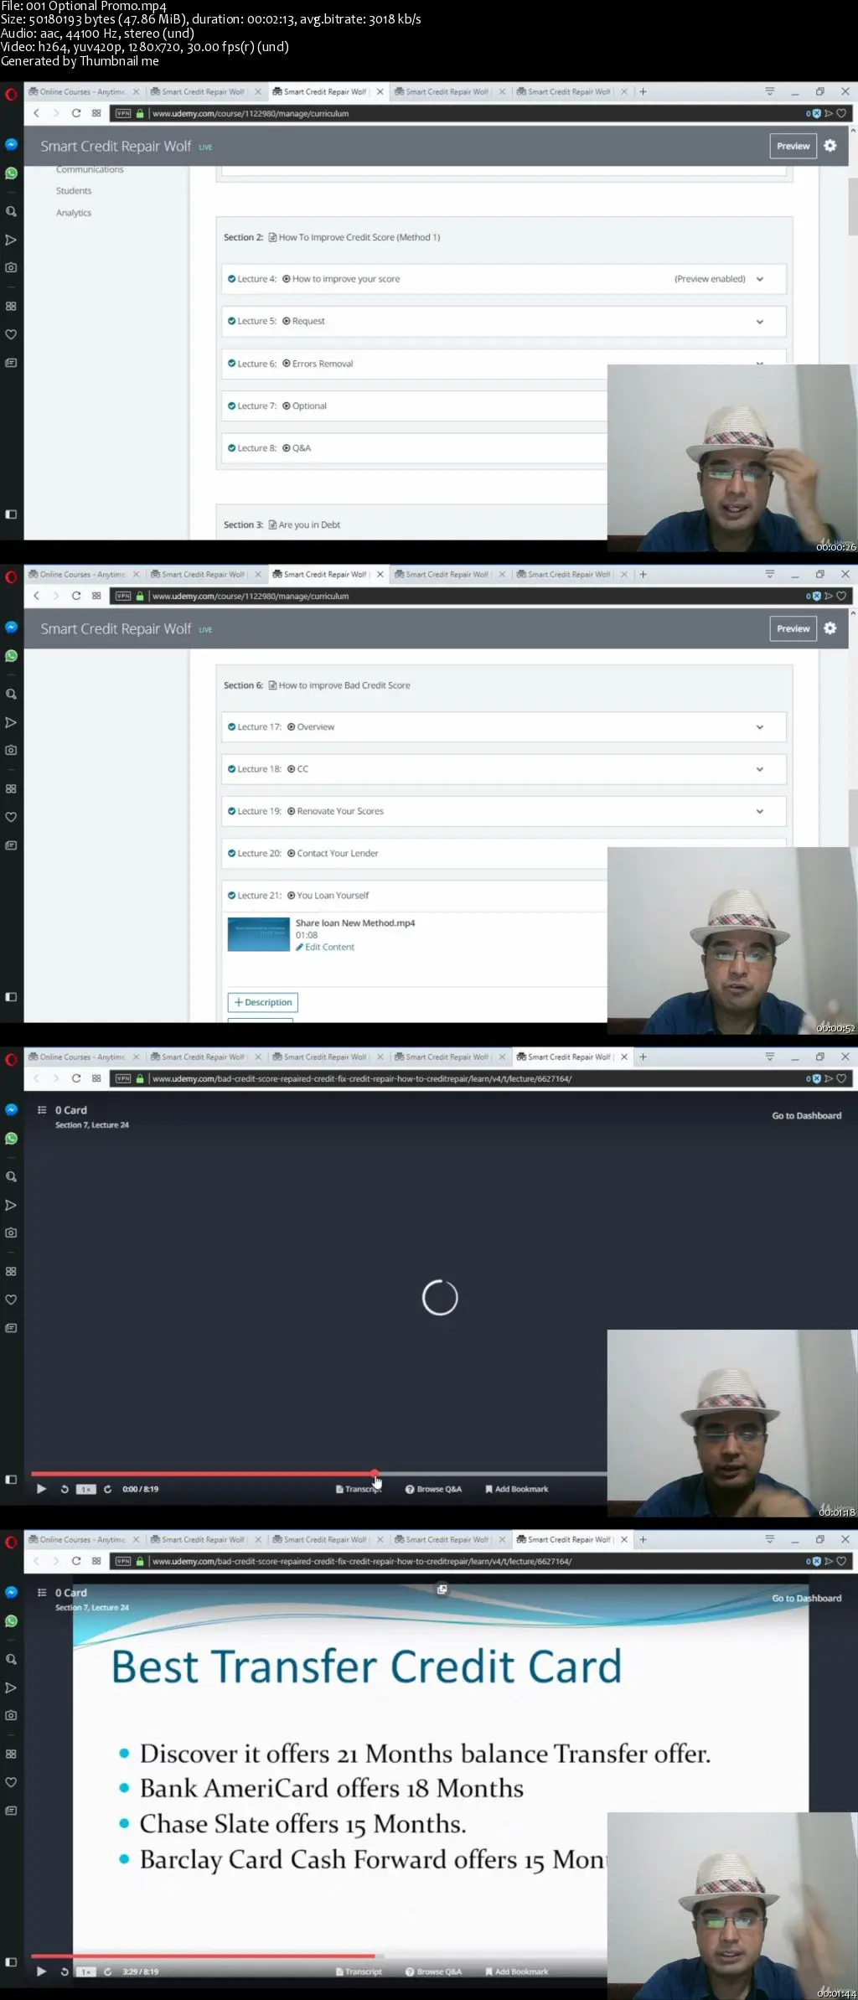Open bookmarks heart in sidebar, 00:00:26 frame
This screenshot has height=2000, width=858.
pyautogui.click(x=11, y=334)
